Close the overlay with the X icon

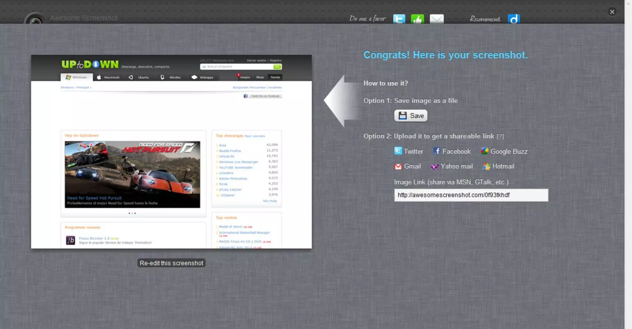point(612,12)
